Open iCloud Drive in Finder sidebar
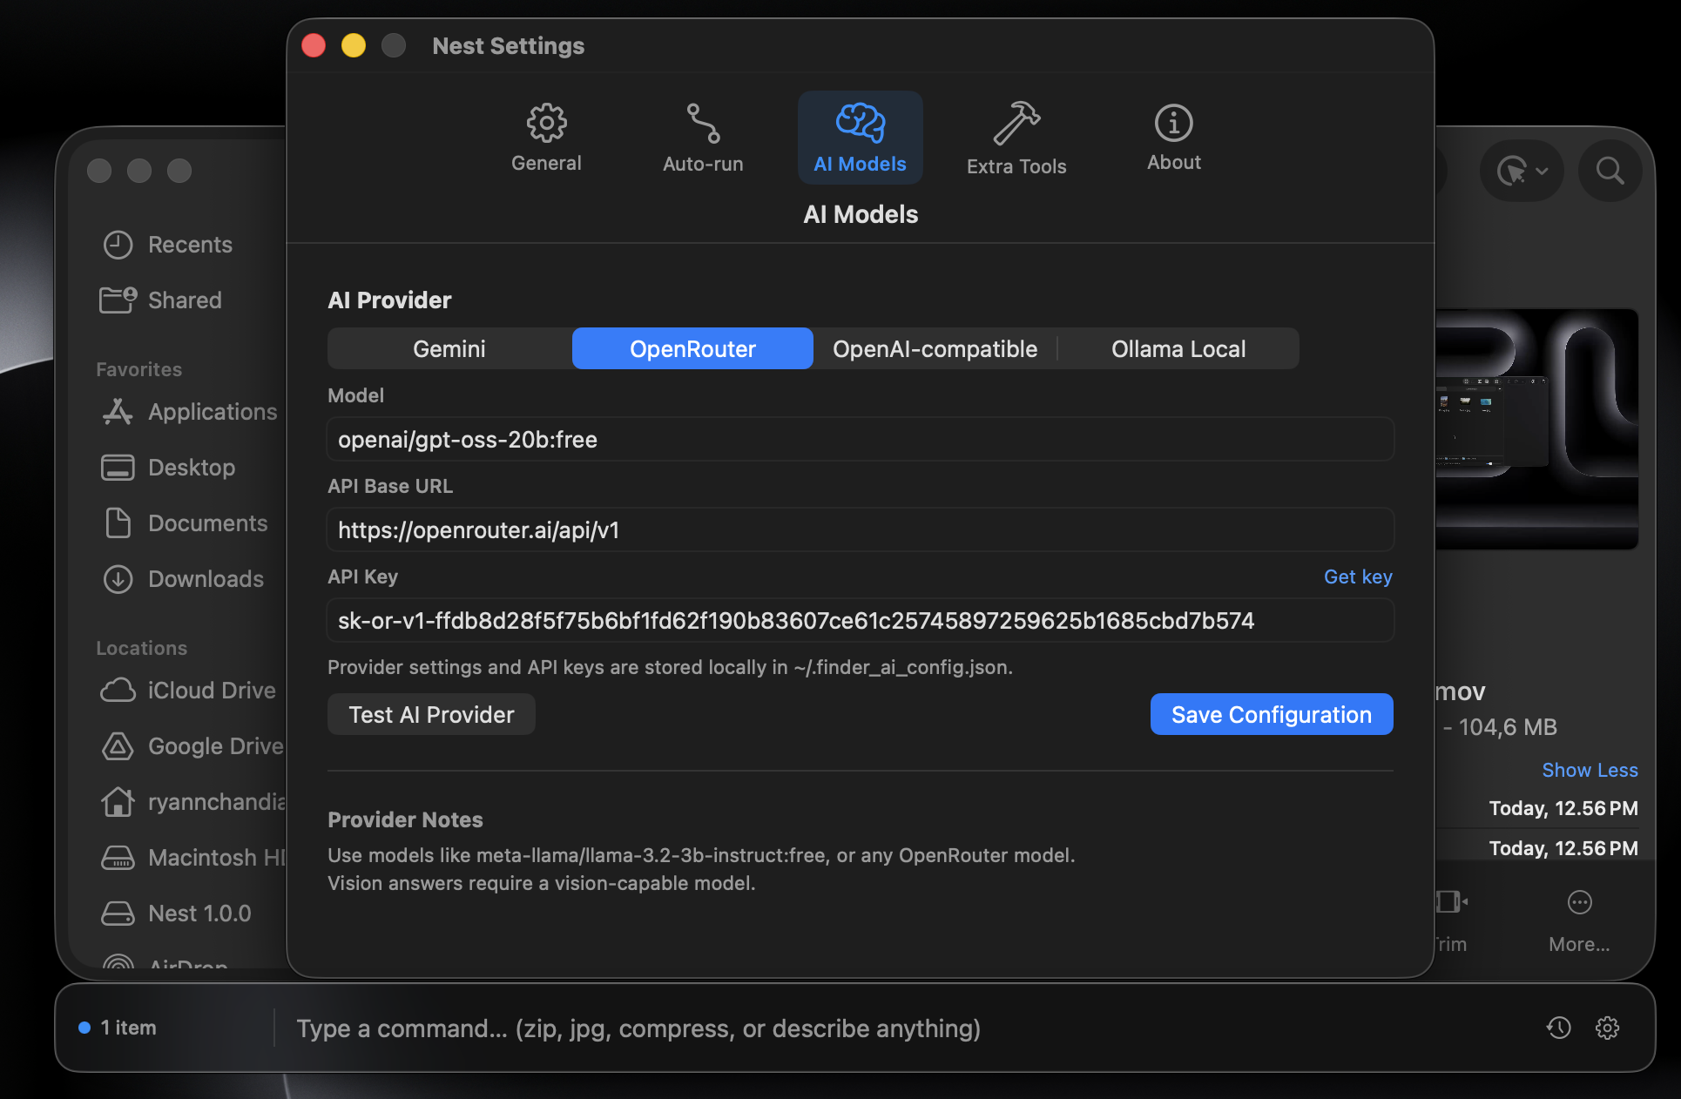Viewport: 1681px width, 1099px height. click(189, 690)
